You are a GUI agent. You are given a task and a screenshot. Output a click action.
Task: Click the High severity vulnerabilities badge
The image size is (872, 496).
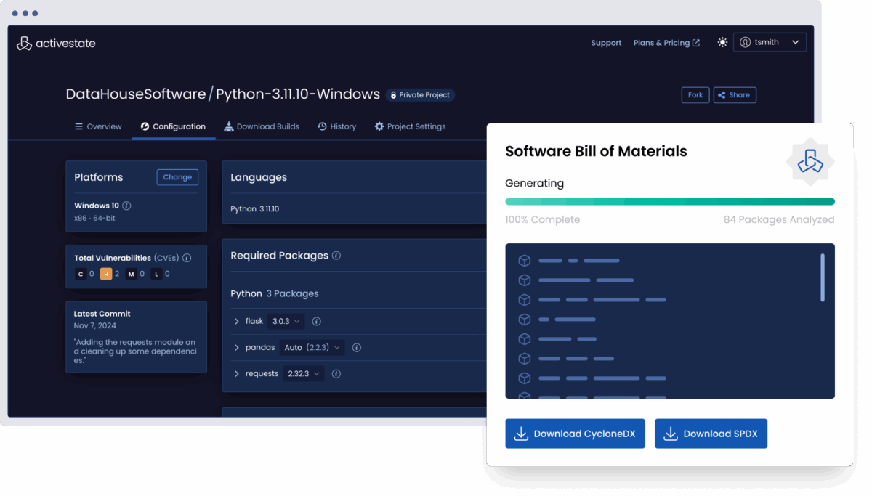[106, 274]
